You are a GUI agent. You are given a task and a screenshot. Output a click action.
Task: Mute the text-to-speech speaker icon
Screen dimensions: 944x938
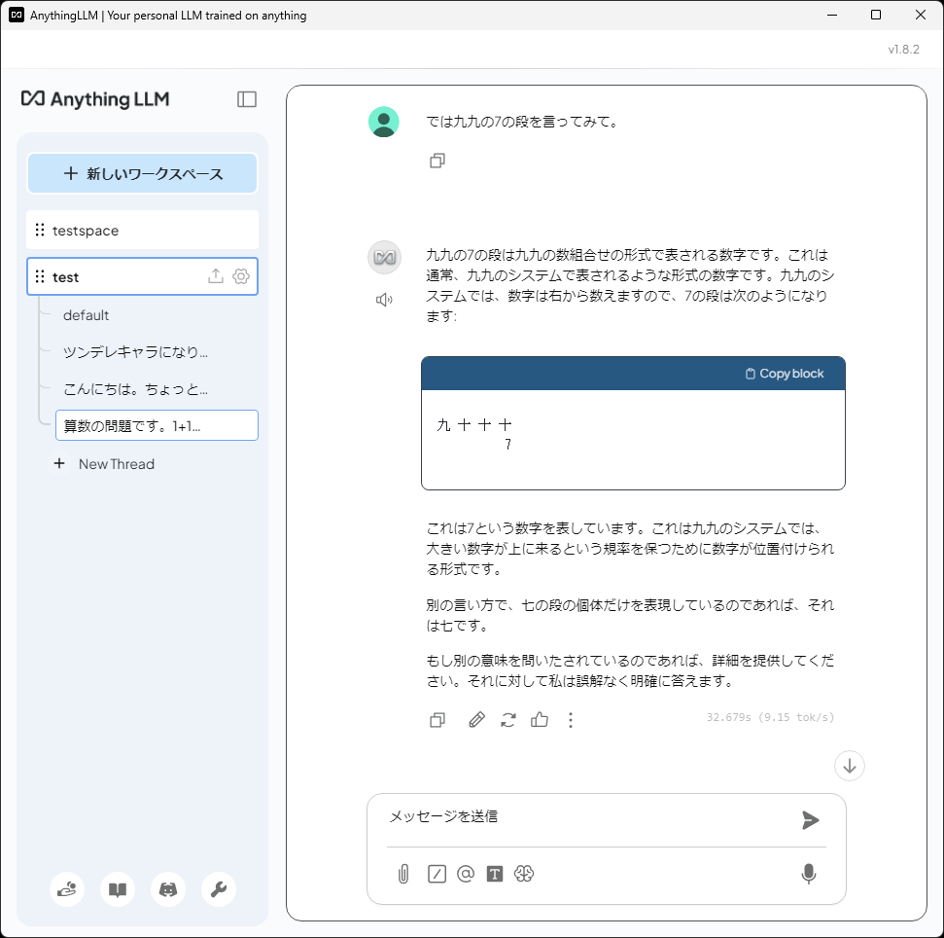(384, 299)
